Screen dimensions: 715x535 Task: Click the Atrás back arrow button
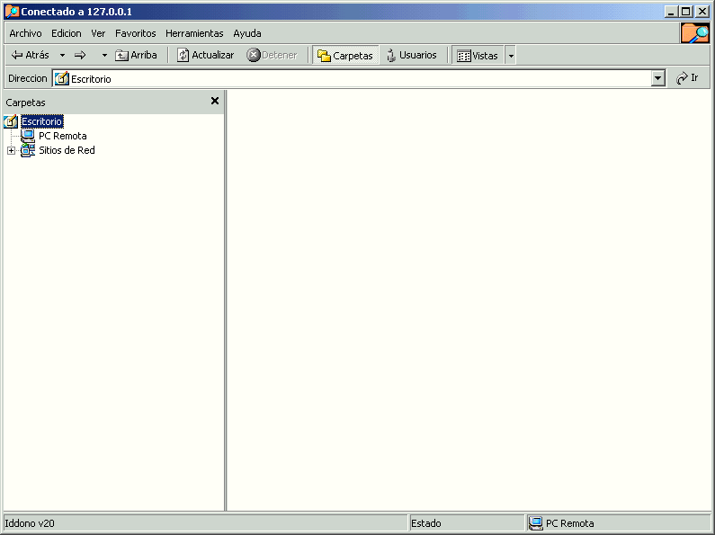click(x=30, y=55)
